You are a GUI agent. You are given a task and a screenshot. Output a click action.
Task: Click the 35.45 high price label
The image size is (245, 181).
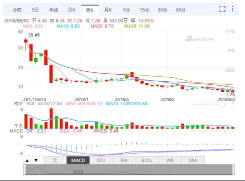(34, 35)
